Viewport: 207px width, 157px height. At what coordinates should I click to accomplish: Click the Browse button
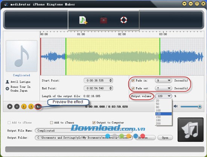(x=145, y=137)
